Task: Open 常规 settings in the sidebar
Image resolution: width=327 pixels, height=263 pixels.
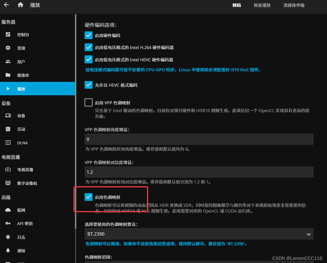Action: click(x=38, y=48)
